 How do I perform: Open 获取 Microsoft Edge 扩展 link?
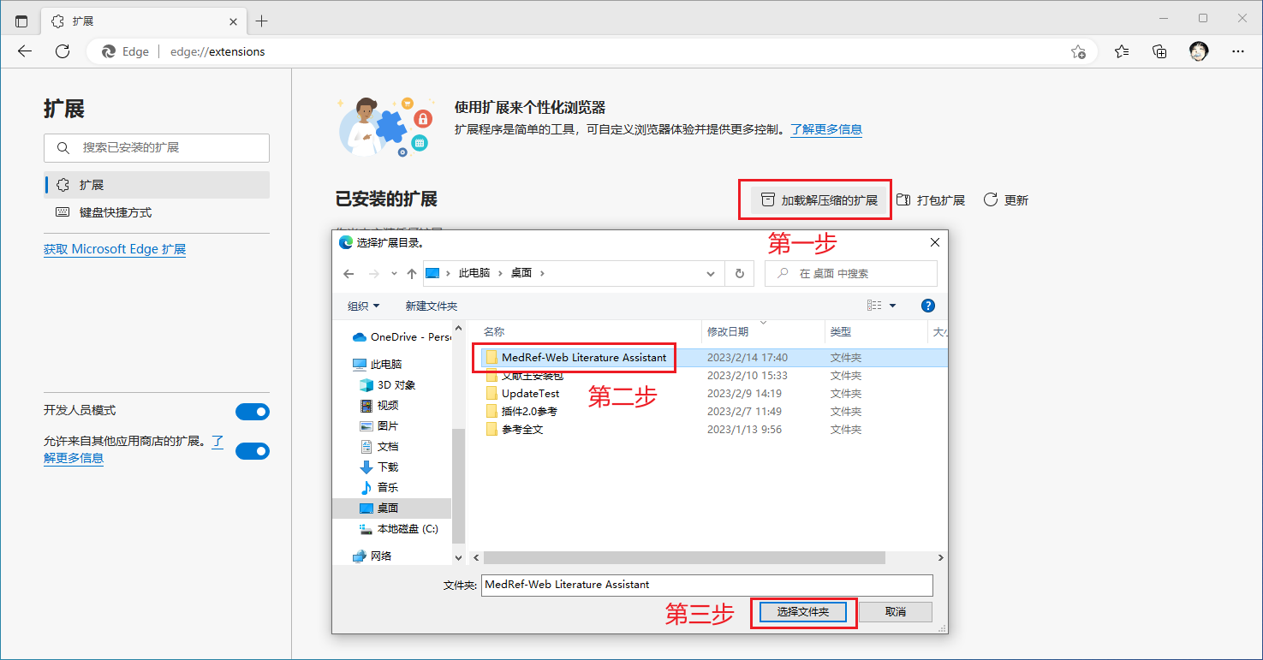click(x=115, y=249)
